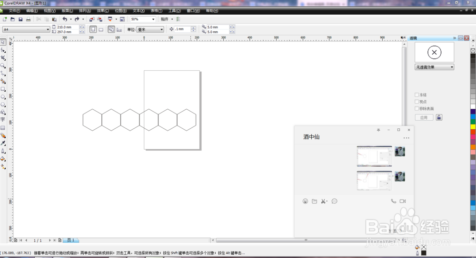
Task: Start a video call in chat
Action: click(403, 201)
